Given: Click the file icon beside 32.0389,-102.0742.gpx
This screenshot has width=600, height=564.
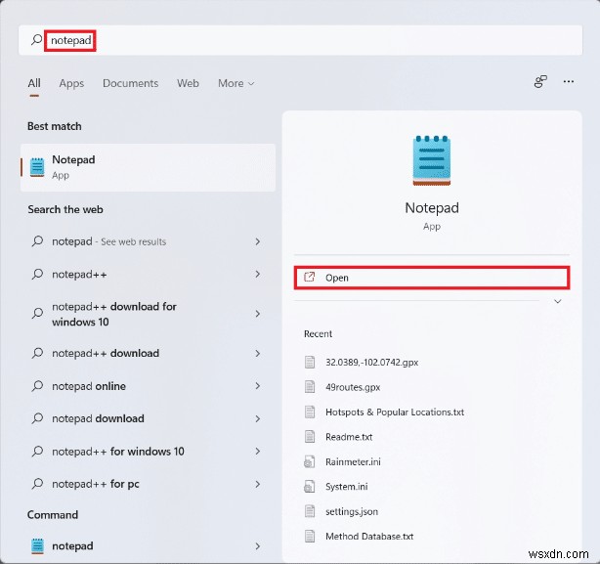Looking at the screenshot, I should [310, 362].
